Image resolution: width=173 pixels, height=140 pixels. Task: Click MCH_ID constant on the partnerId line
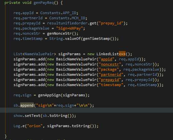pos(78,18)
